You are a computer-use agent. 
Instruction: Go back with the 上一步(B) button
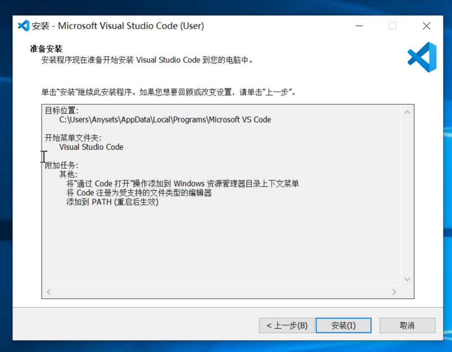pyautogui.click(x=287, y=326)
